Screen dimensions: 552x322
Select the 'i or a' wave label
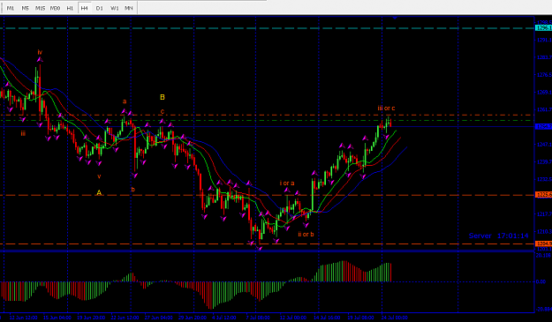(x=287, y=183)
